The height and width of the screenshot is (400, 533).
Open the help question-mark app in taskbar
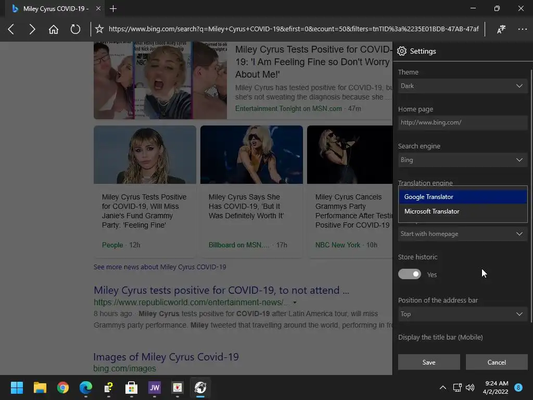(108, 387)
